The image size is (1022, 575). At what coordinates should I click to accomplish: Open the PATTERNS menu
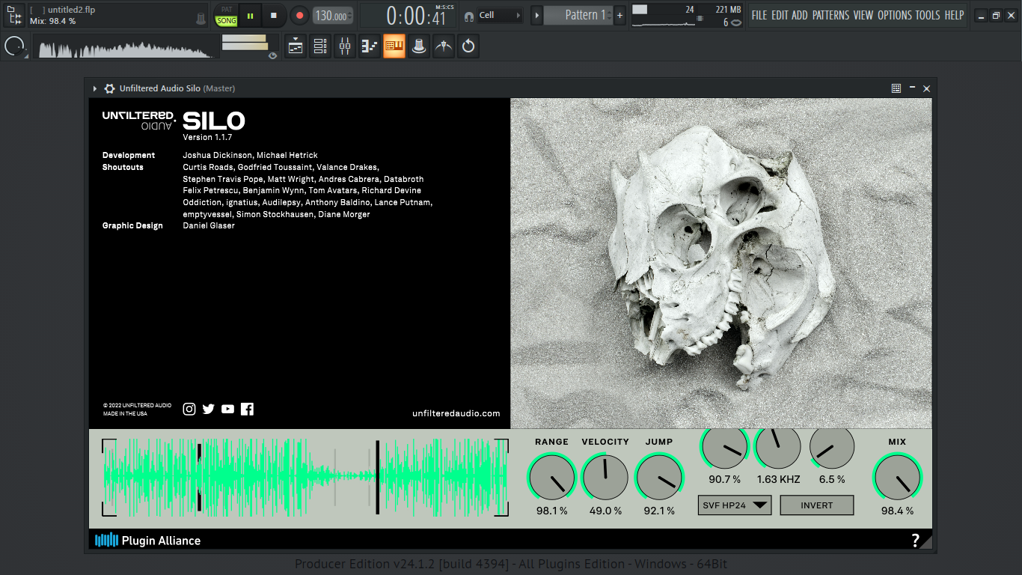830,15
